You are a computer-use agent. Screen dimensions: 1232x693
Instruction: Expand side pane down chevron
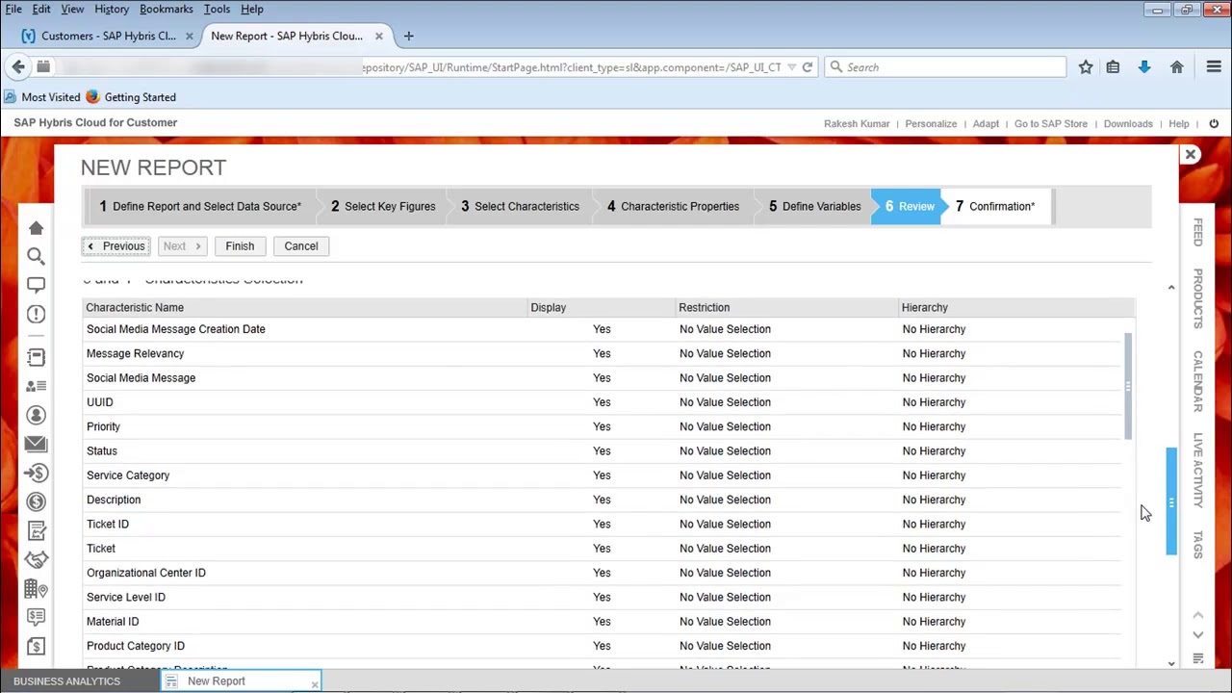pos(1198,635)
